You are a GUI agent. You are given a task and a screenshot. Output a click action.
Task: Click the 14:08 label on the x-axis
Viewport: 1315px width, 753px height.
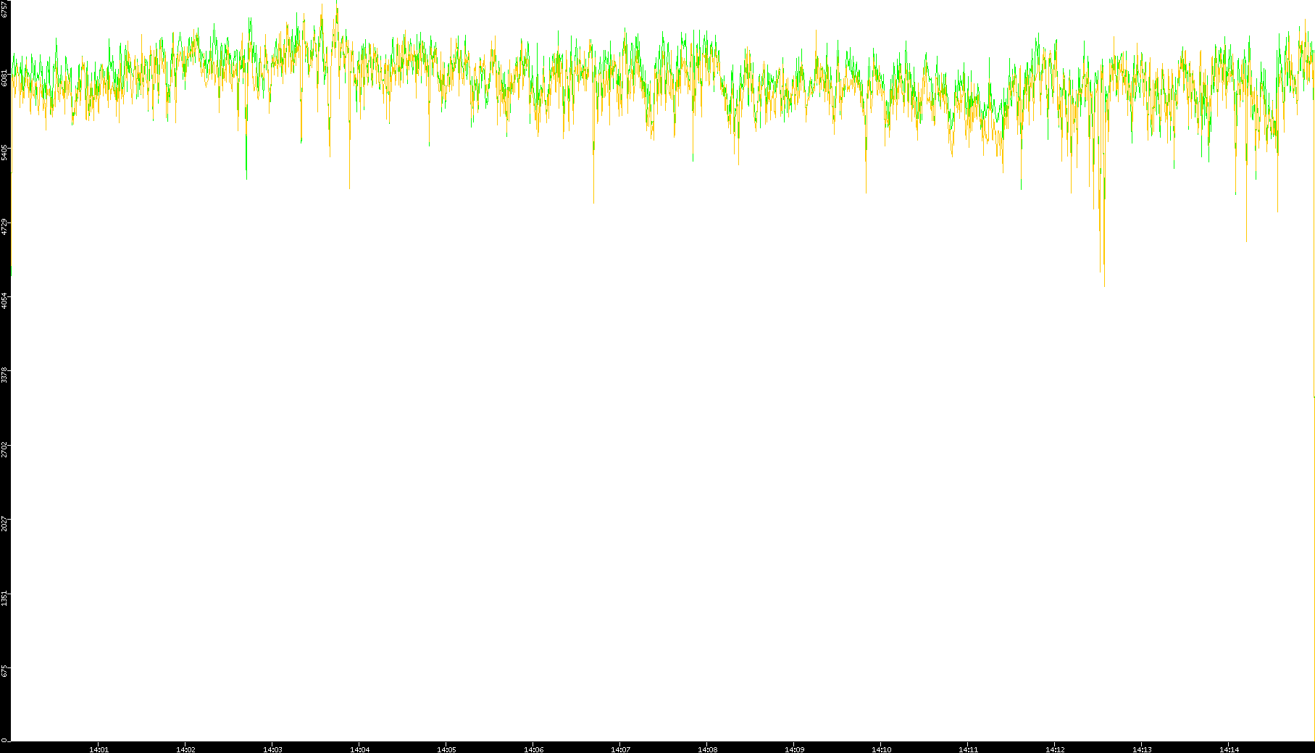pyautogui.click(x=707, y=749)
